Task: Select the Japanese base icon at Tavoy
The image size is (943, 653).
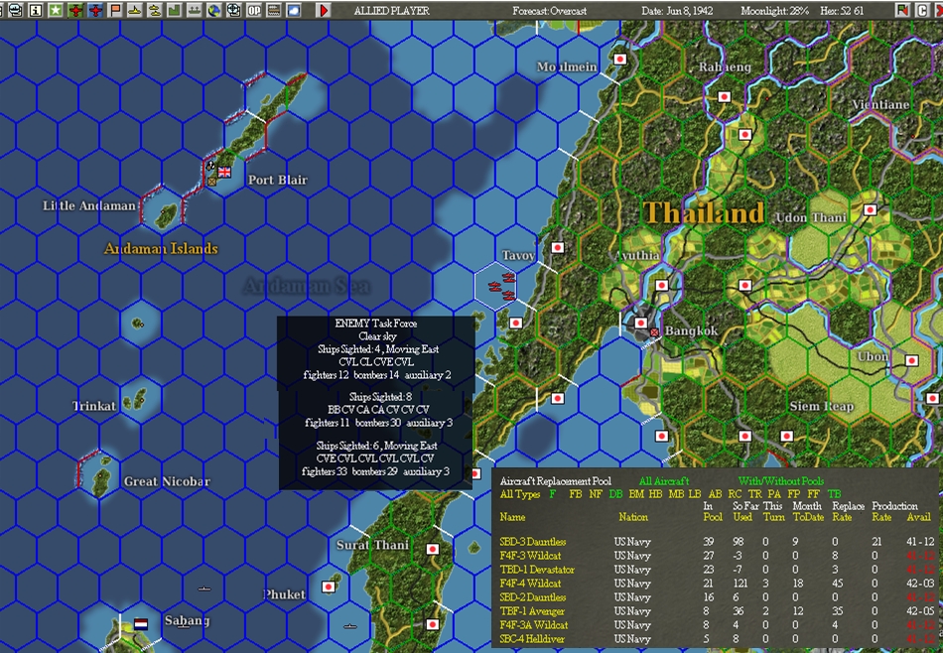Action: pos(558,247)
